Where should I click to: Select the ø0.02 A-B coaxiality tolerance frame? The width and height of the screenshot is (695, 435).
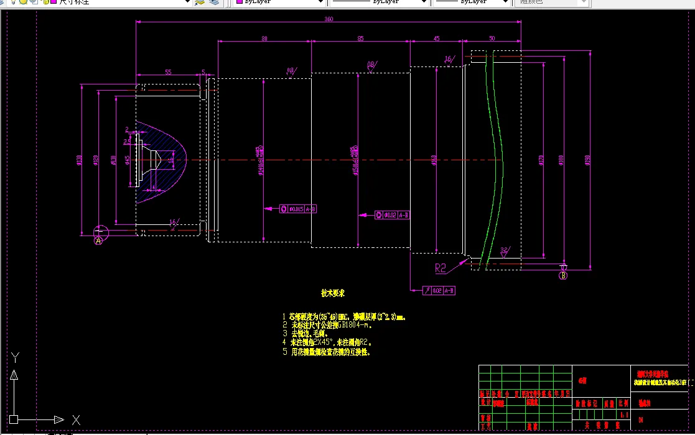pyautogui.click(x=392, y=215)
